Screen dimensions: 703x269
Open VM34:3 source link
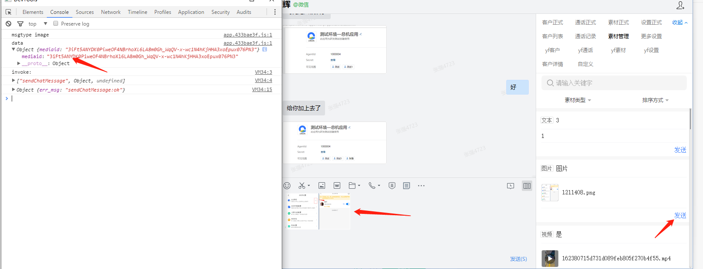[x=264, y=72]
